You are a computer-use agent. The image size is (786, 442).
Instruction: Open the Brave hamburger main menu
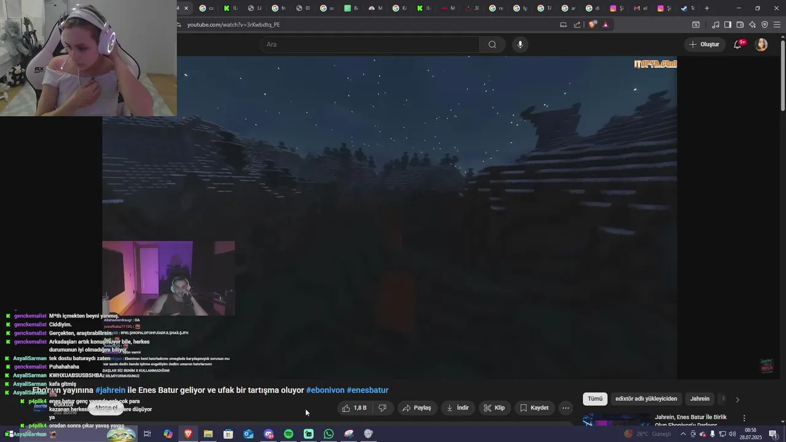pyautogui.click(x=776, y=25)
